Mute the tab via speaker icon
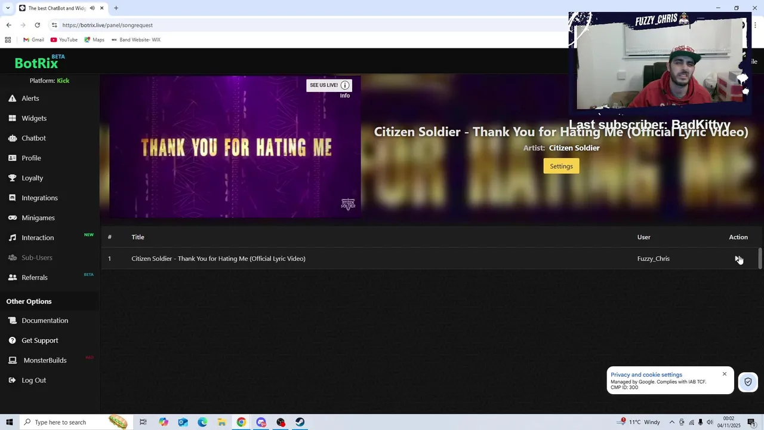The height and width of the screenshot is (430, 764). click(92, 8)
